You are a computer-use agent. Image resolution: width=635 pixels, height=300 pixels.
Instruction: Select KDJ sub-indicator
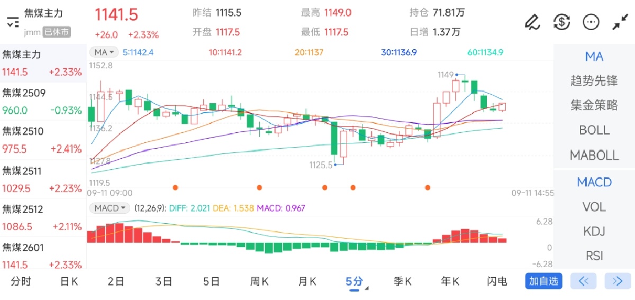click(x=594, y=231)
